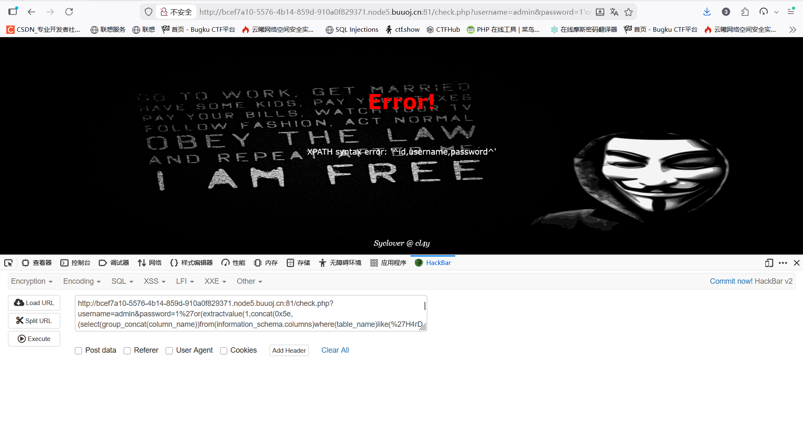This screenshot has height=425, width=803.
Task: Bookmark this page with the star icon
Action: click(629, 12)
